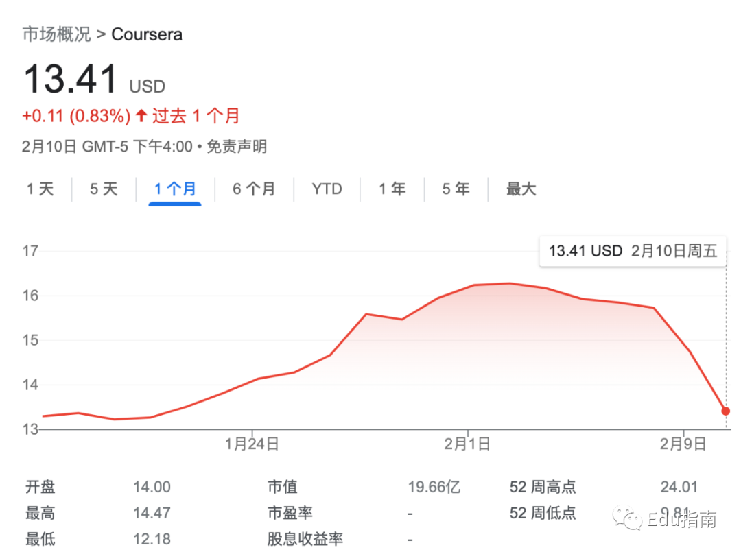This screenshot has height=552, width=741.
Task: Click the 1月24日 axis label
Action: [x=251, y=444]
